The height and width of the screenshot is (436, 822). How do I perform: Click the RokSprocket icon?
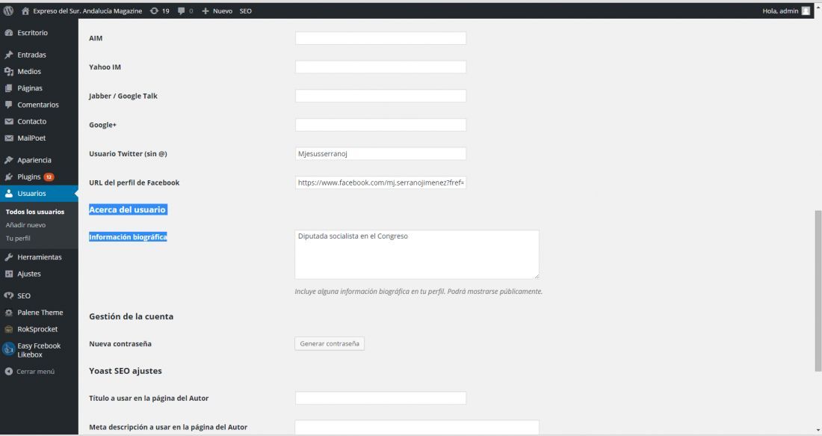click(9, 330)
